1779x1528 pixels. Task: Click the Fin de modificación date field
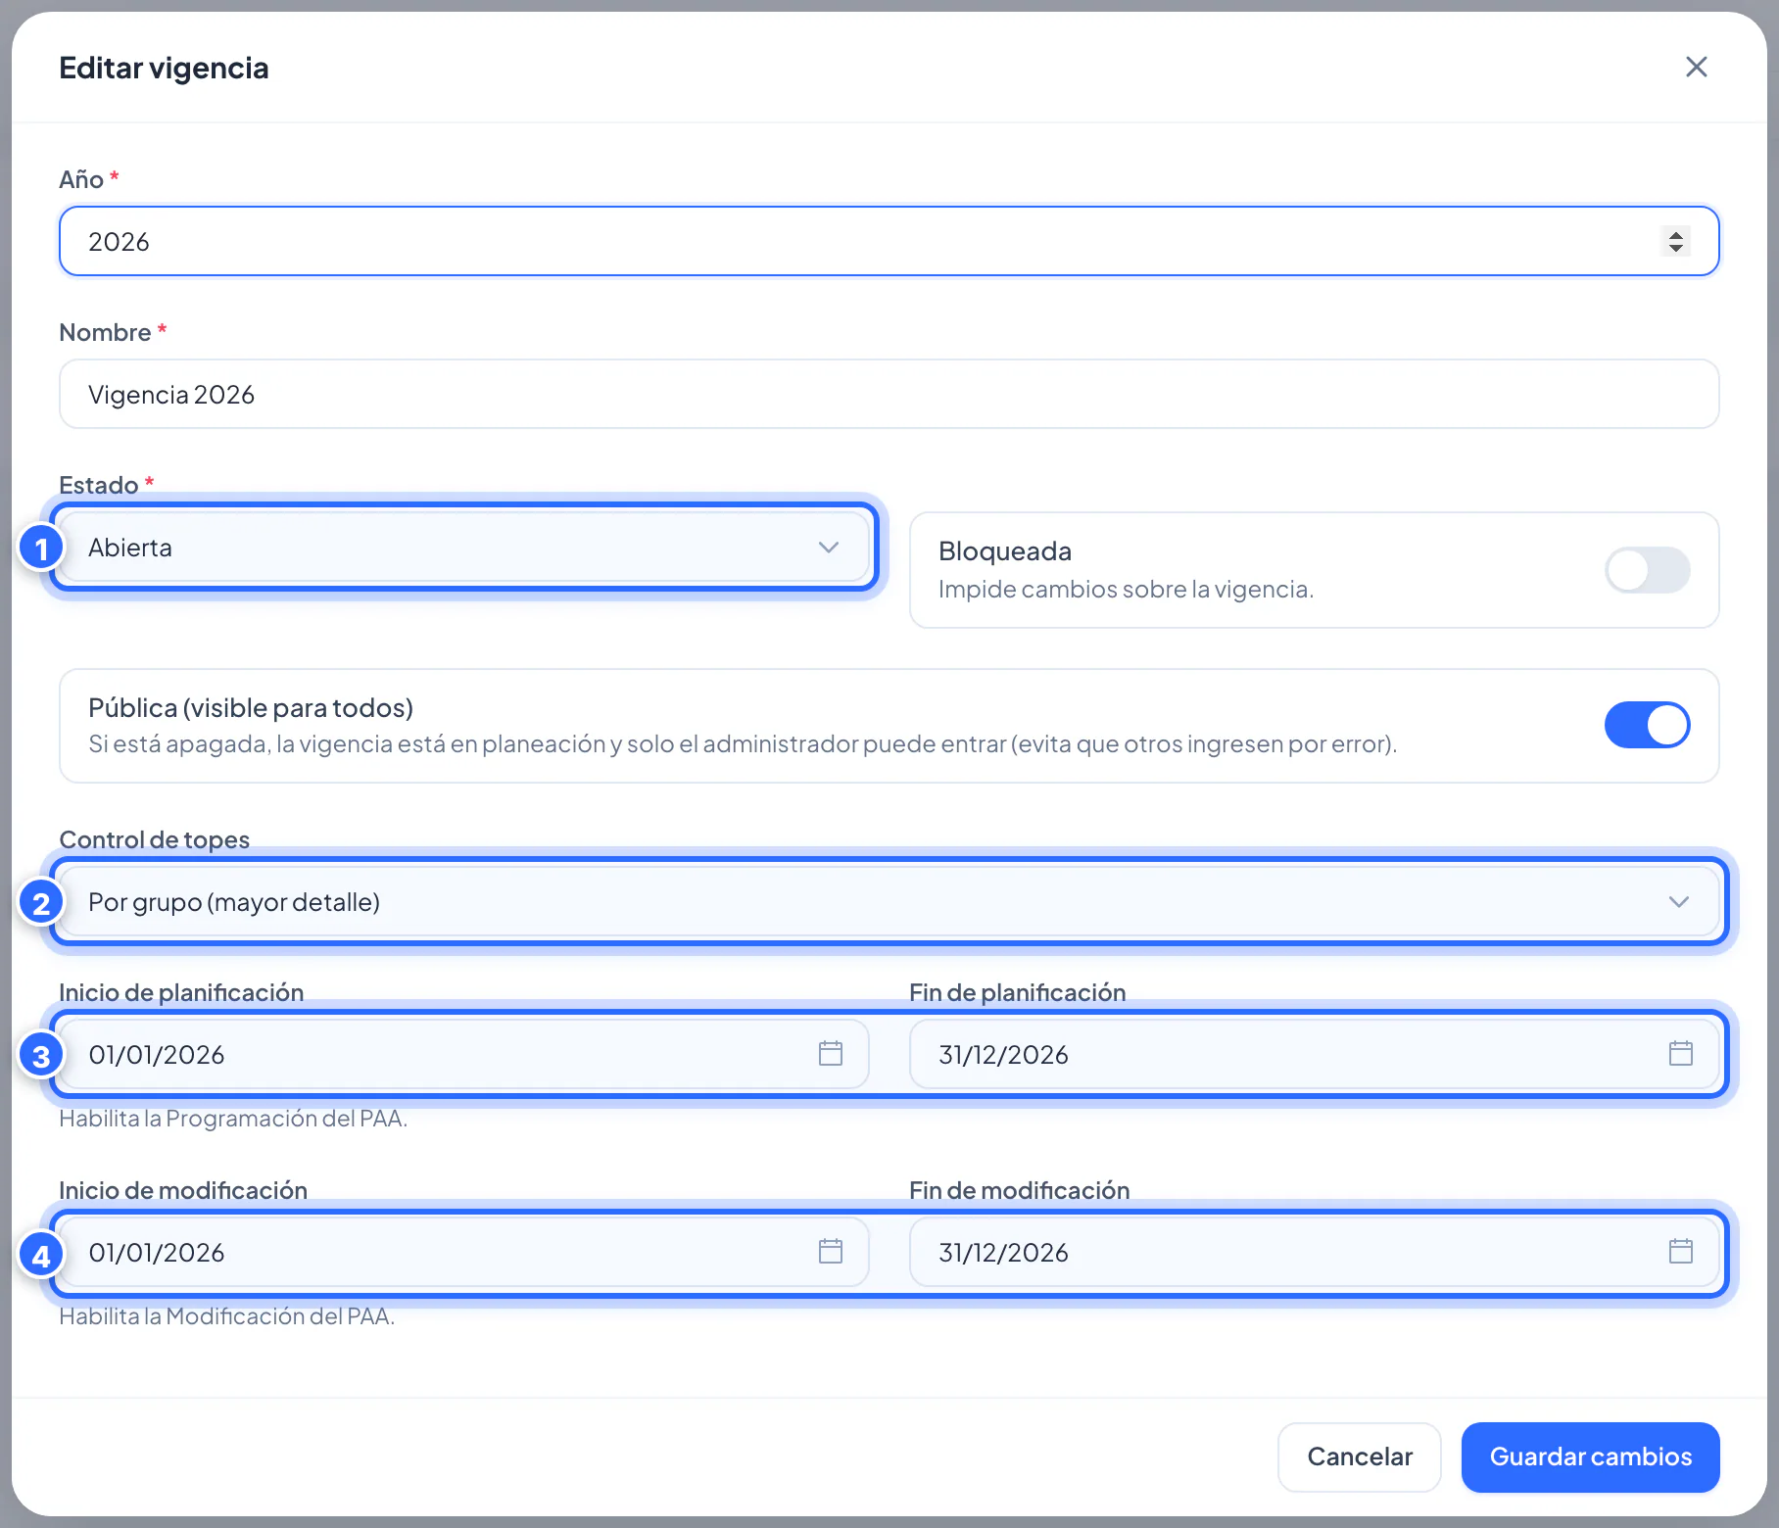pyautogui.click(x=1315, y=1252)
